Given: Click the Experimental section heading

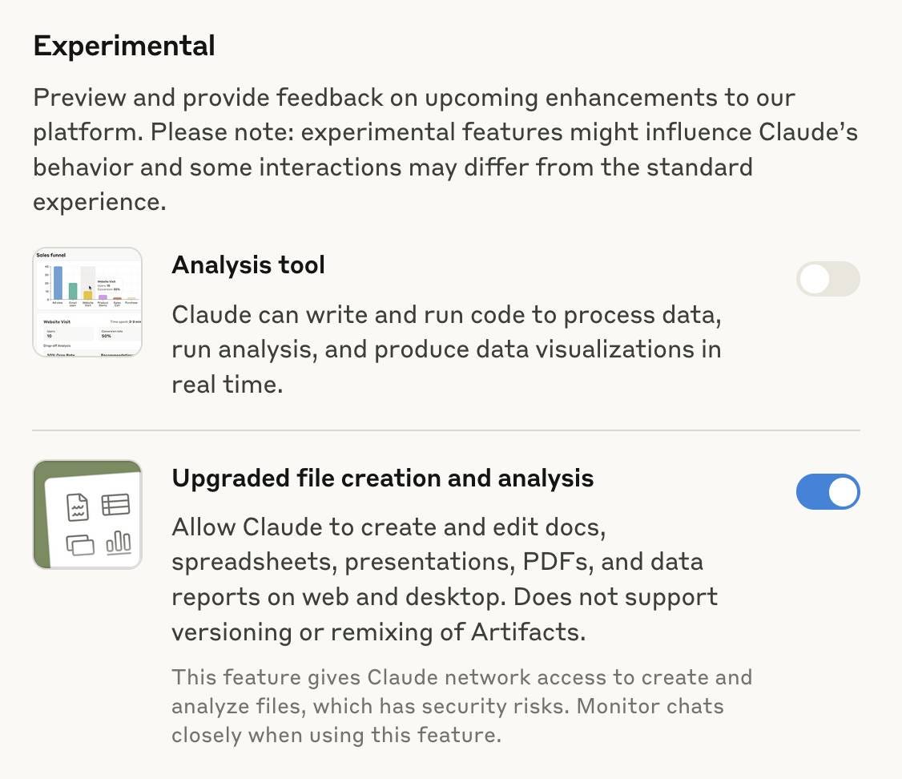Looking at the screenshot, I should point(123,46).
